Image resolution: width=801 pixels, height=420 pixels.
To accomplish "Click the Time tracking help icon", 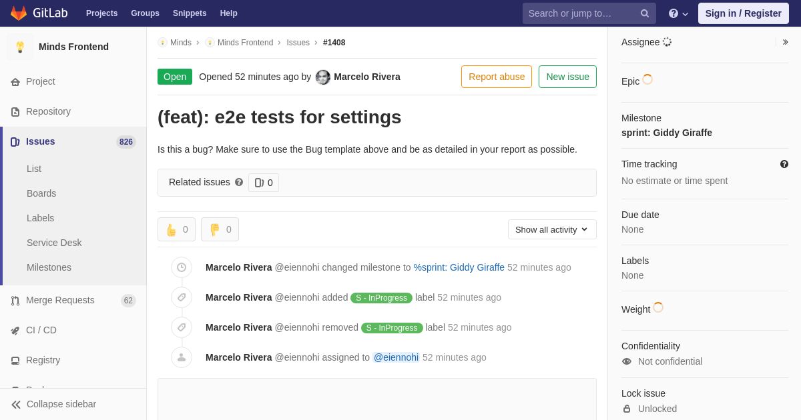I will pos(784,164).
